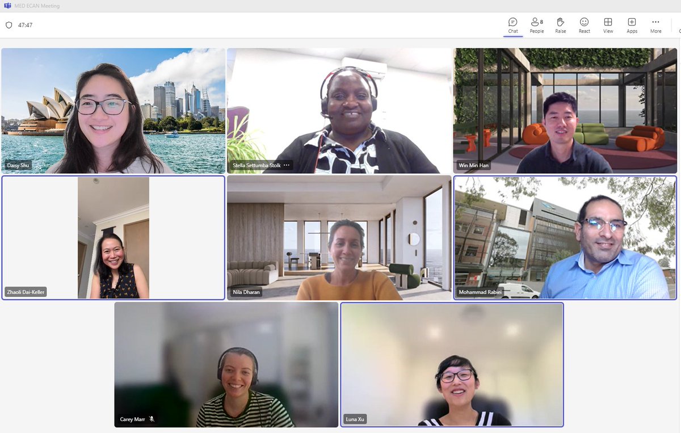Select Zhaoli Dai-Keller's video tile
Viewport: 681px width, 433px height.
pyautogui.click(x=113, y=237)
